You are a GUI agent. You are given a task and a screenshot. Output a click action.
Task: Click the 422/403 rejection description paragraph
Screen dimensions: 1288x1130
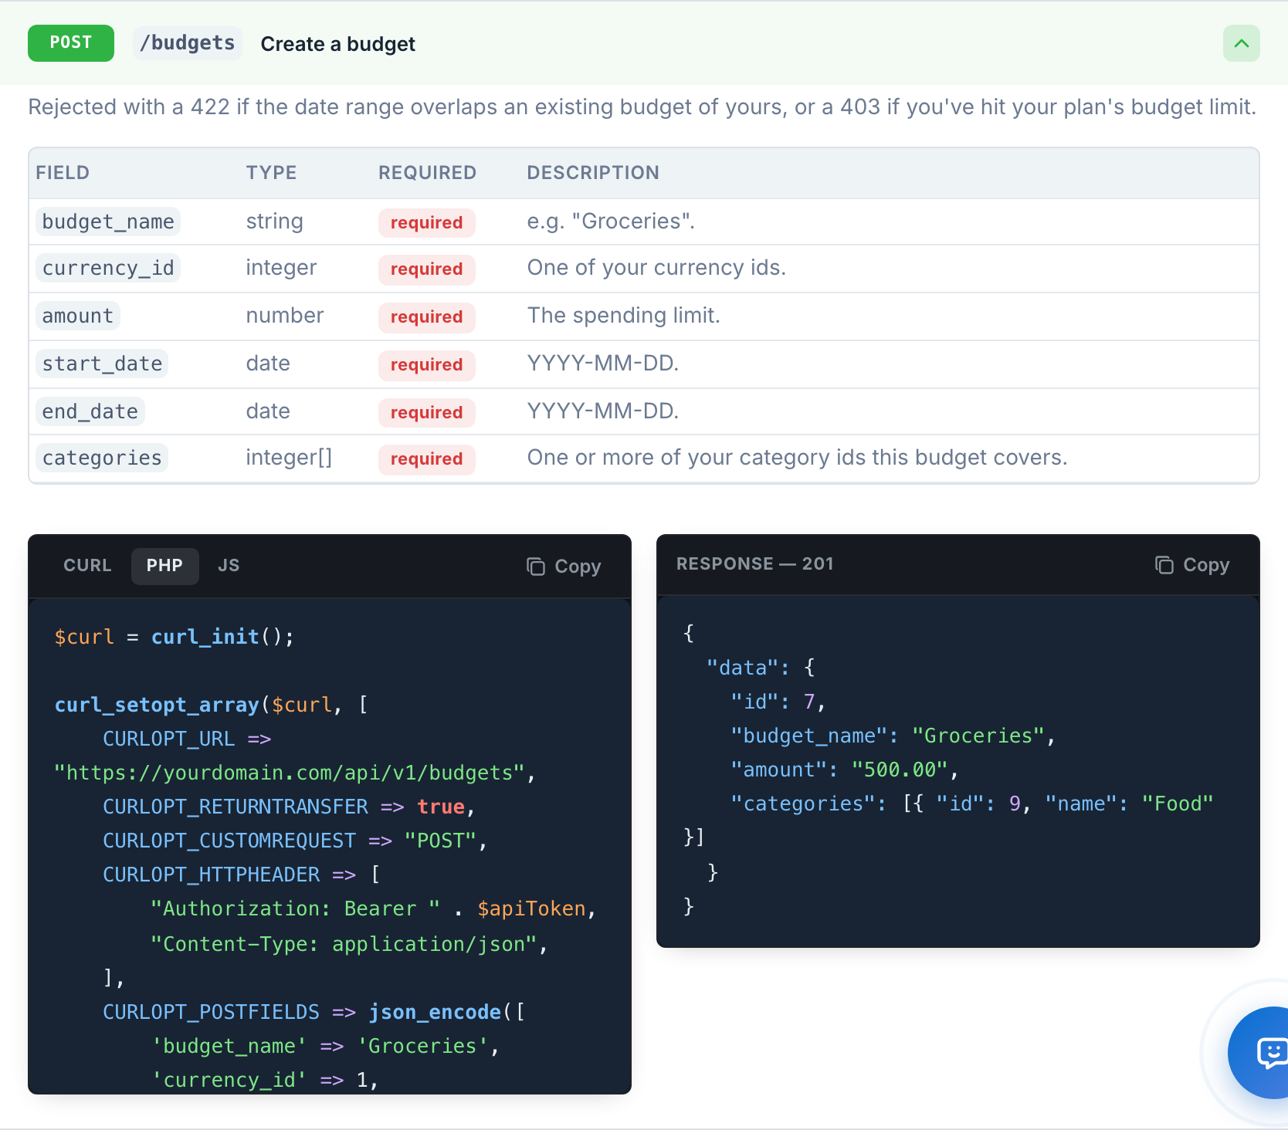[642, 107]
